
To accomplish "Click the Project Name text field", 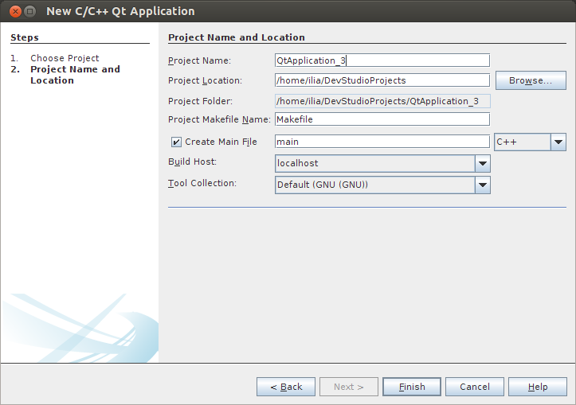I will click(382, 60).
